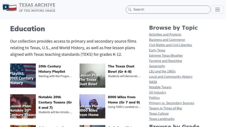The width and height of the screenshot is (226, 127).
Task: Browse Early Texas topic
Action: 157,50
